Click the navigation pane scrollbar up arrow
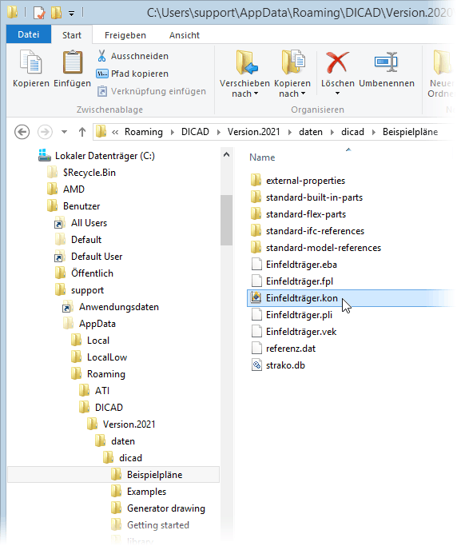 (227, 154)
